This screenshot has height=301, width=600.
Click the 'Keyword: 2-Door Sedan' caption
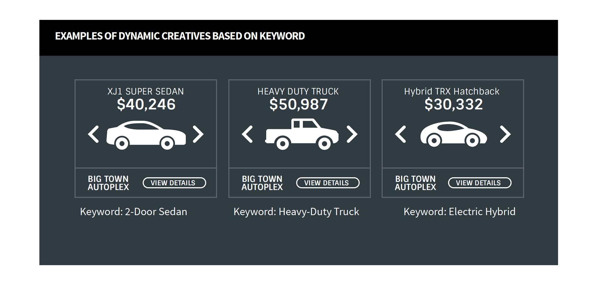tap(133, 212)
